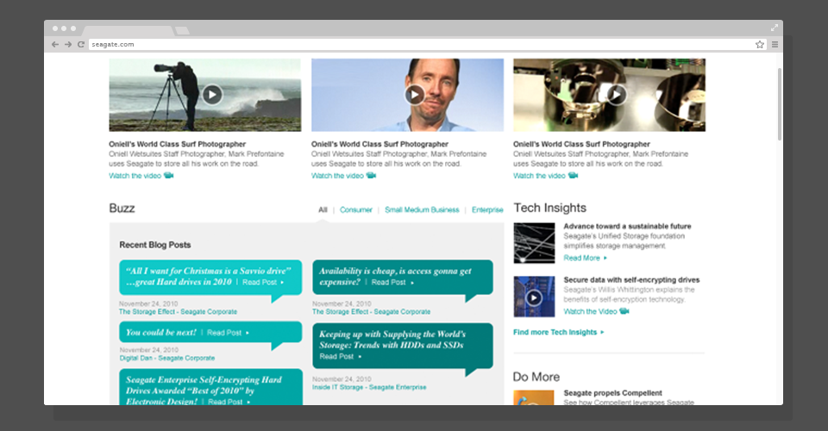
Task: Click the 'All I want for Christmas' speech bubble title
Action: [208, 277]
